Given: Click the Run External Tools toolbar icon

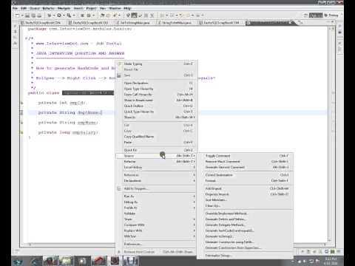Looking at the screenshot, I should 70,16.
